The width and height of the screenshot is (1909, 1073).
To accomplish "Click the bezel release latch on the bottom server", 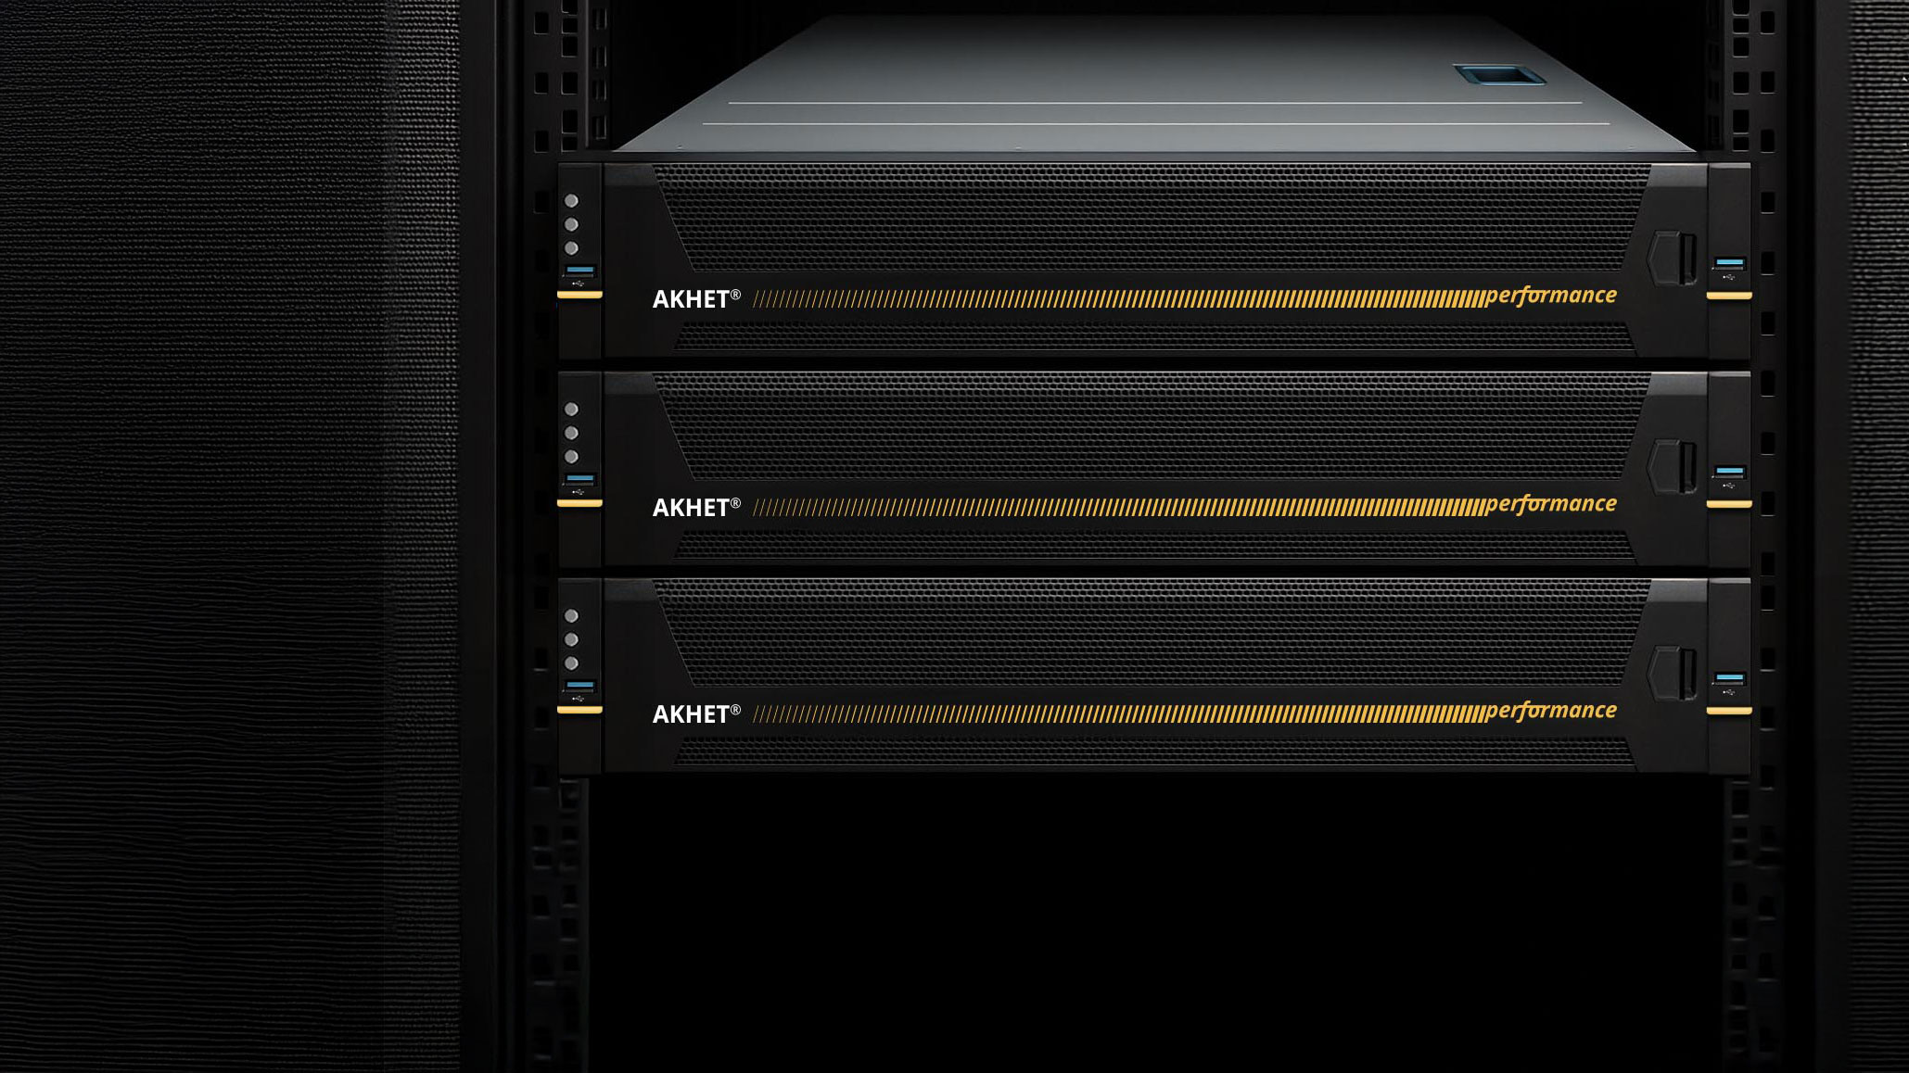I will [1674, 672].
